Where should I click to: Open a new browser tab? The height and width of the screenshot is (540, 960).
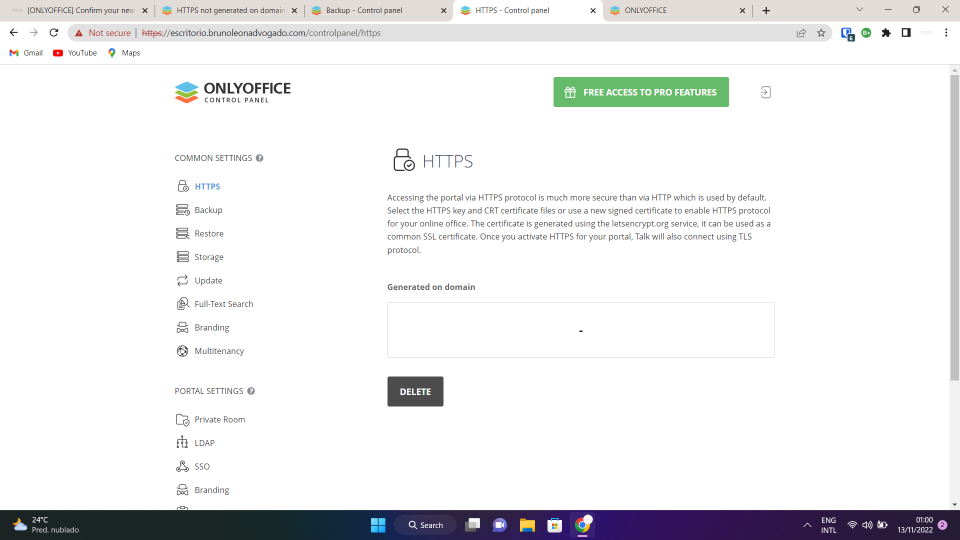point(766,10)
